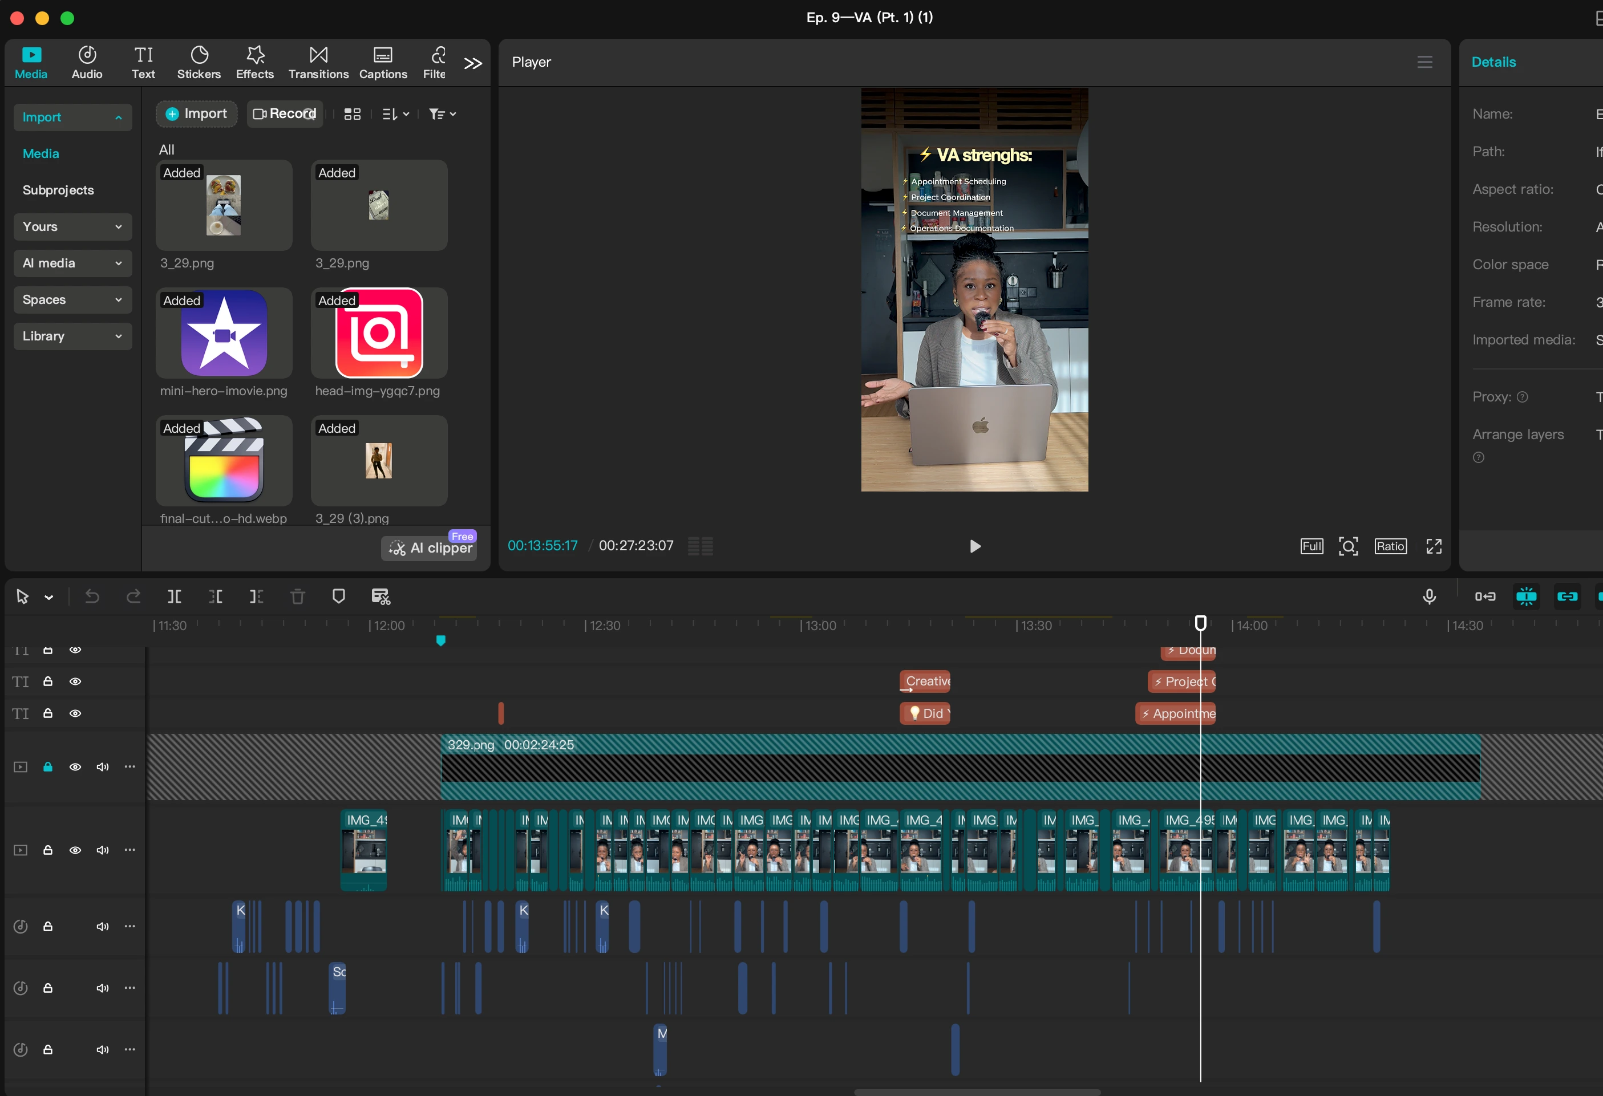Toggle player fullscreen with expand arrows icon
Screen dimensions: 1603x1096
pyautogui.click(x=1434, y=547)
